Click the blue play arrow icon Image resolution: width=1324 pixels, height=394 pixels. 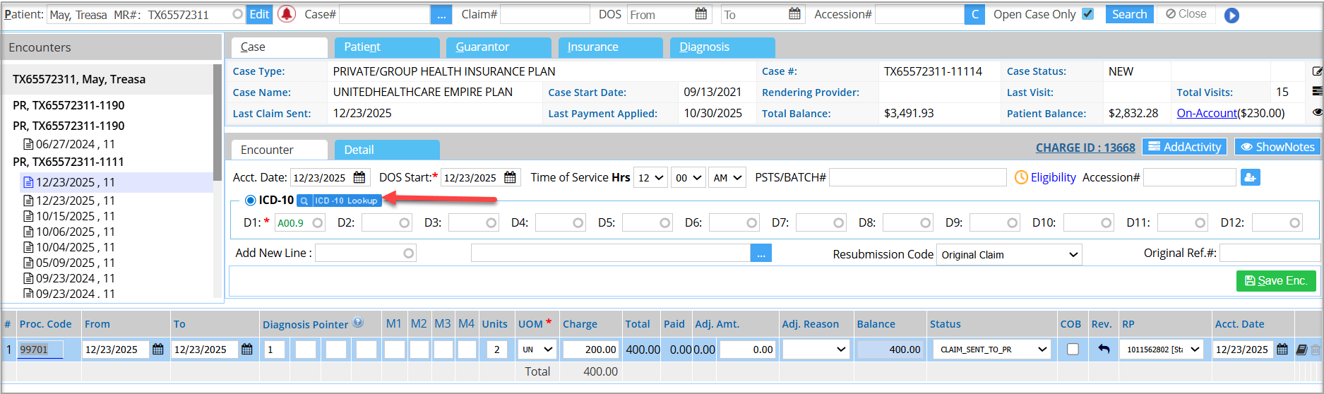(1231, 15)
